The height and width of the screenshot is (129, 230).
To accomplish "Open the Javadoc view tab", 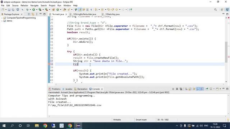I will pyautogui.click(x=67, y=89).
